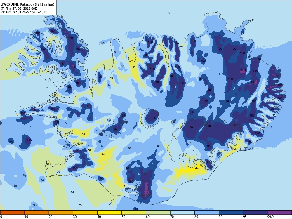Click the 'IT: Fim. 27. 03. 2025 06Z' line

click(x=18, y=8)
